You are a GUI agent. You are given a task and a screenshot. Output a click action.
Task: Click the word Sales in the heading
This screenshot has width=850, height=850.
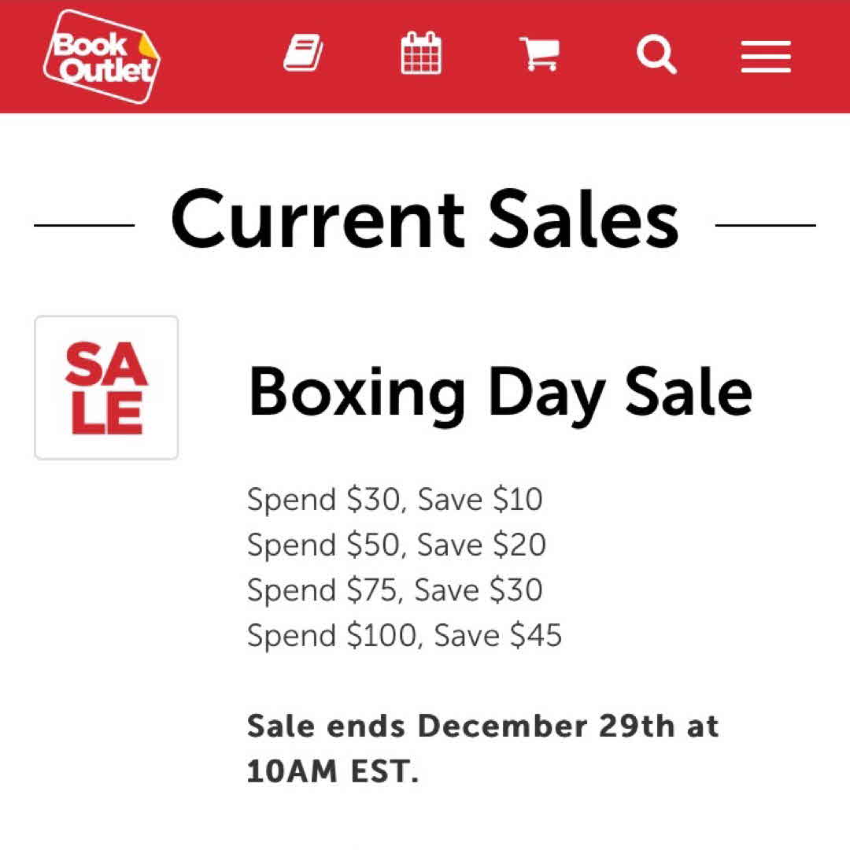tap(583, 220)
